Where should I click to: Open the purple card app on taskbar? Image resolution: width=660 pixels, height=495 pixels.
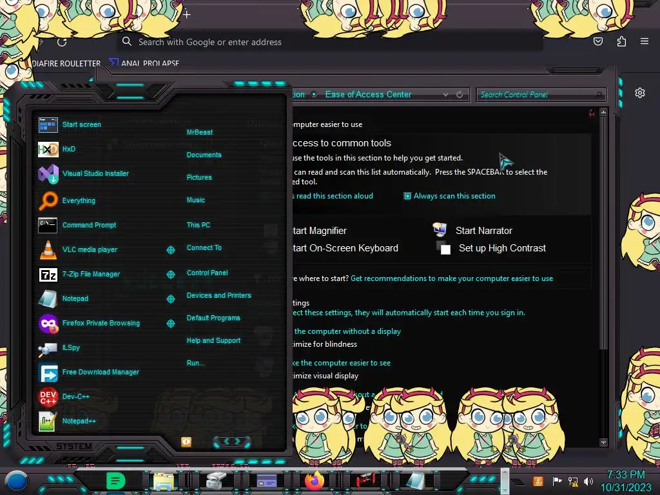point(266,481)
